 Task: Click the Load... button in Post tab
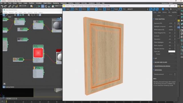[170, 15]
